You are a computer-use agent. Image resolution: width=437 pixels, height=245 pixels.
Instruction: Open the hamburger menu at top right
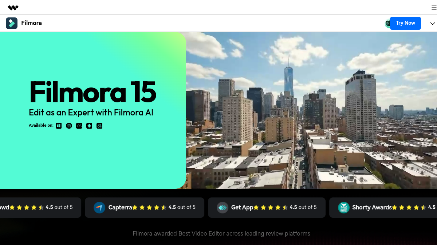pos(434,8)
